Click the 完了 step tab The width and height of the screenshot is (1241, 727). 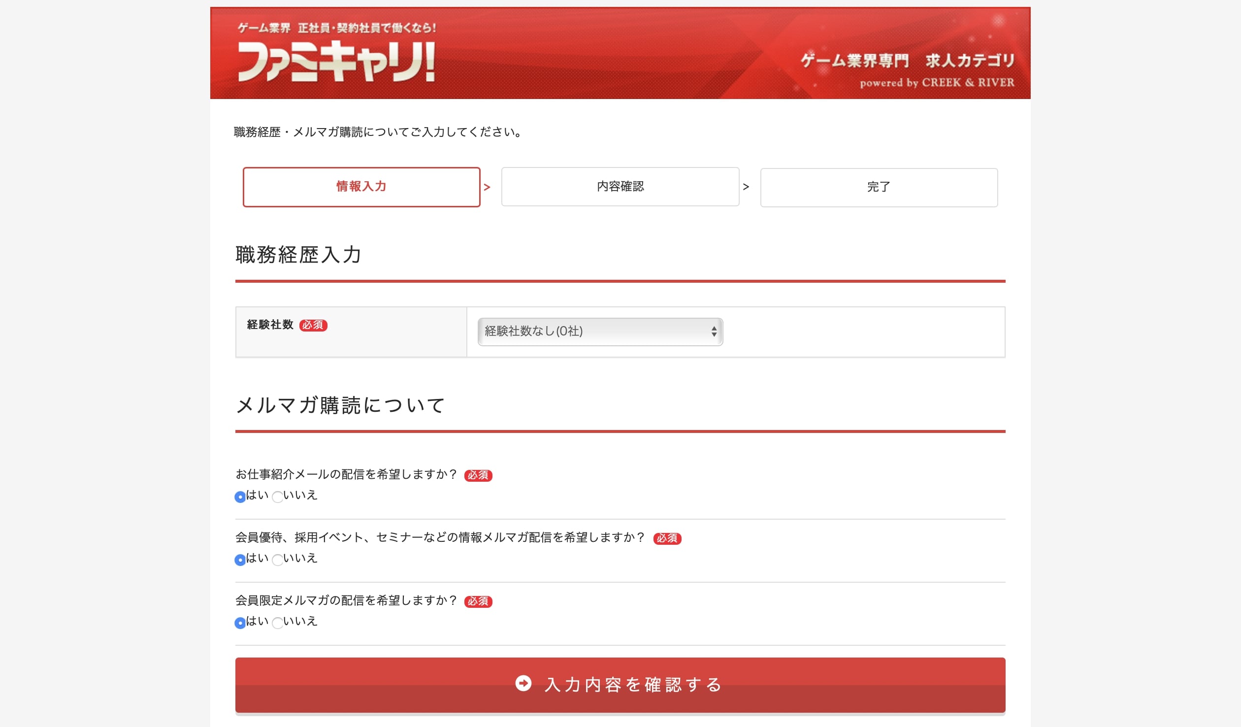[879, 188]
